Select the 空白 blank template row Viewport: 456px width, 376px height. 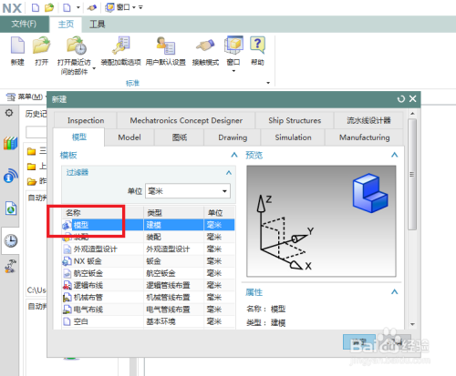click(149, 321)
